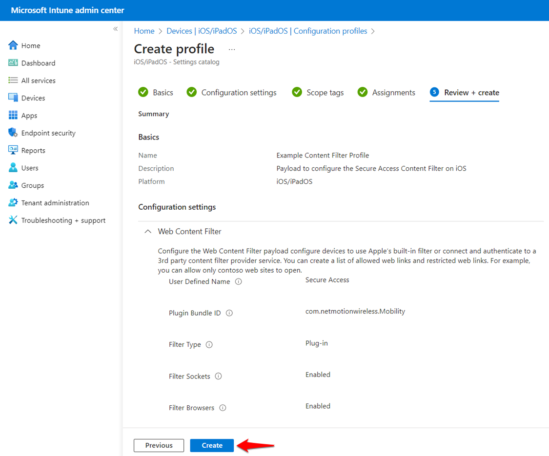Go to the Scope tags step tab

pos(318,92)
